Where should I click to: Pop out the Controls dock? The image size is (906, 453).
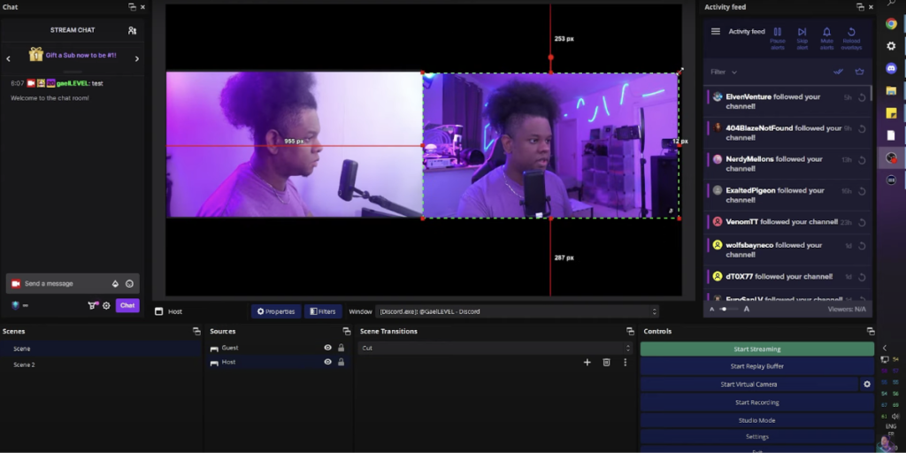click(871, 332)
